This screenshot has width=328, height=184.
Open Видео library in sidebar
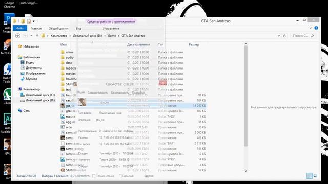(x=28, y=62)
